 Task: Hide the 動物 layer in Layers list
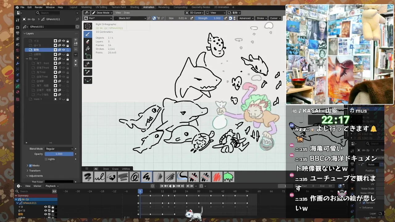pyautogui.click(x=64, y=50)
